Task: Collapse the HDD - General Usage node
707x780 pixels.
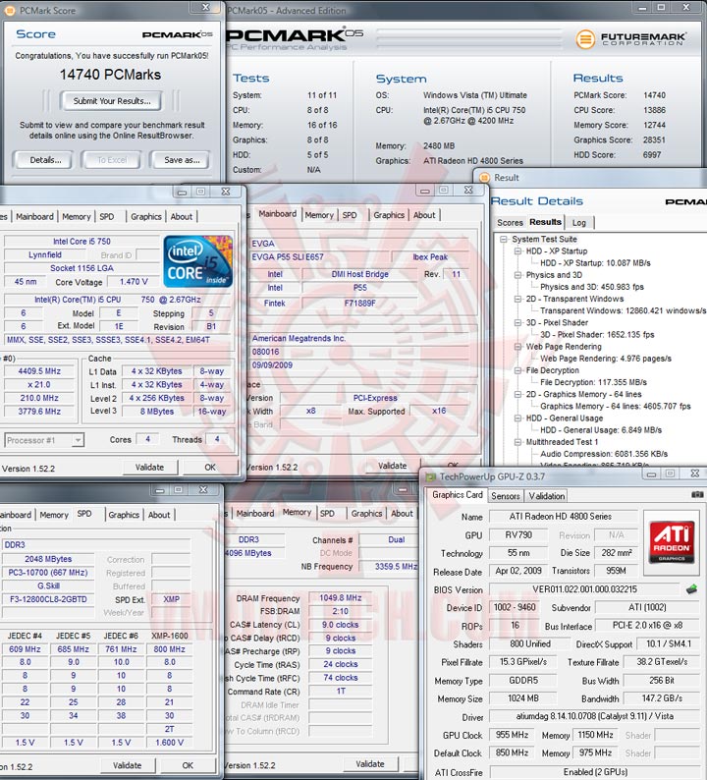Action: click(x=517, y=418)
